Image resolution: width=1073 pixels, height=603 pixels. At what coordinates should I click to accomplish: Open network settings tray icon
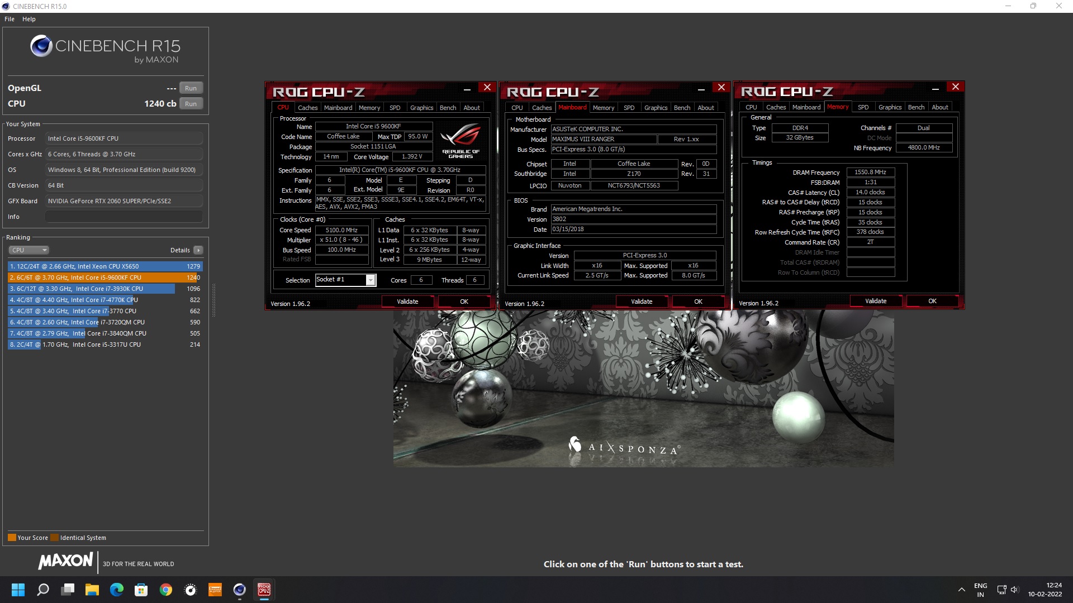point(1001,590)
